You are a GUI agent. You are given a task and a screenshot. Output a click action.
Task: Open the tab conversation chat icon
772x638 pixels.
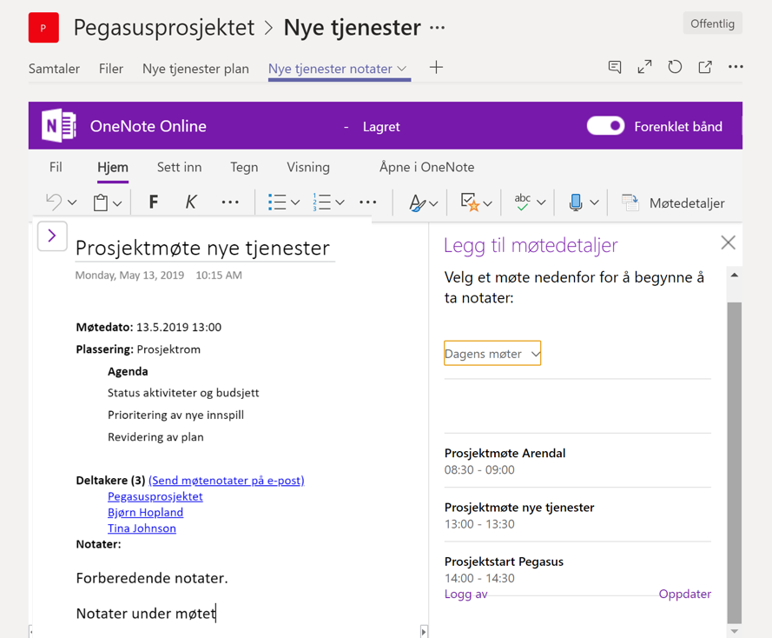615,67
